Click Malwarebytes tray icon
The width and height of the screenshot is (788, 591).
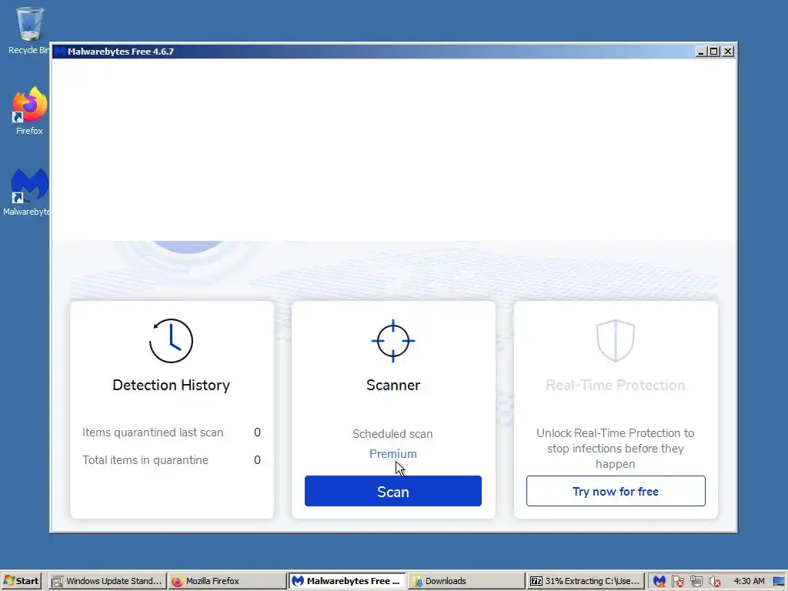(659, 582)
